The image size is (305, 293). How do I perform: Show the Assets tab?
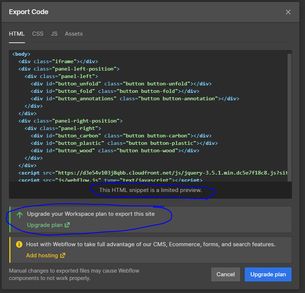[x=74, y=34]
